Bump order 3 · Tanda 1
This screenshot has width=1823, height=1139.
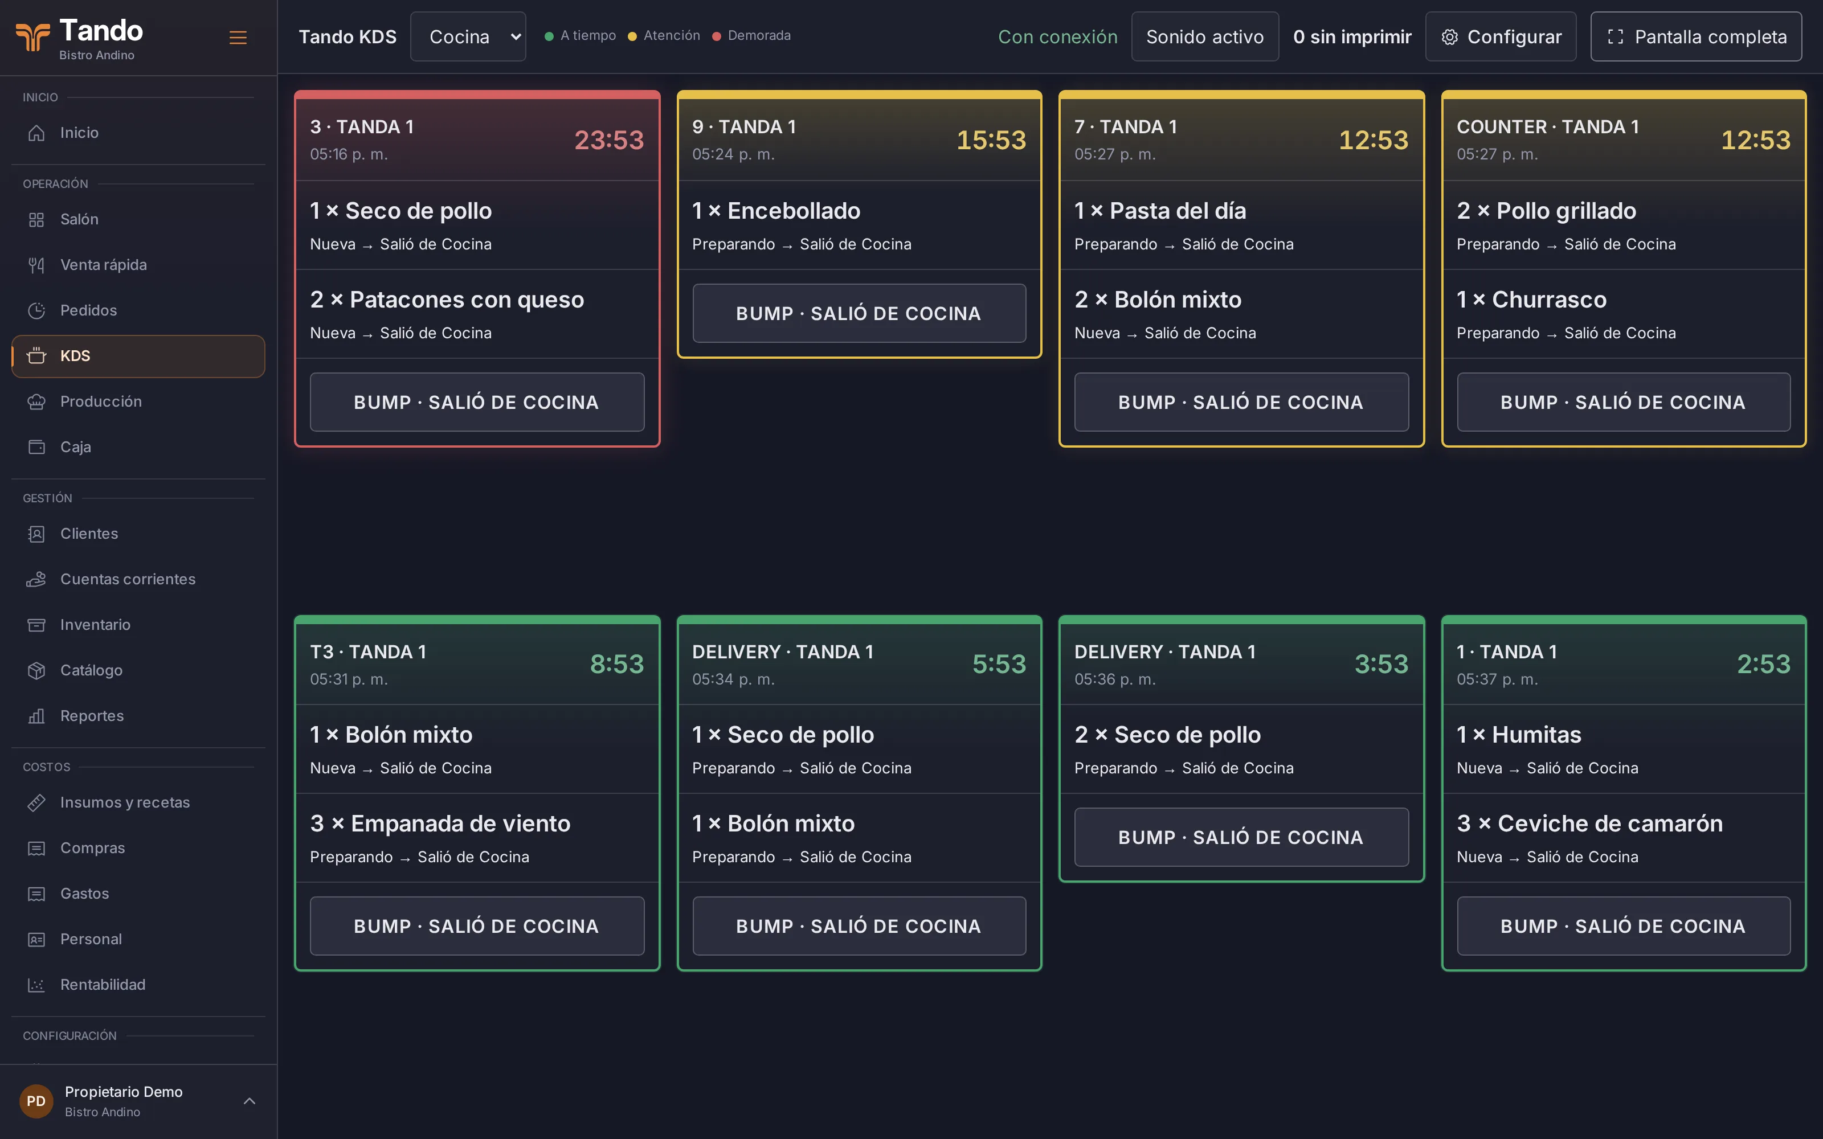click(477, 402)
